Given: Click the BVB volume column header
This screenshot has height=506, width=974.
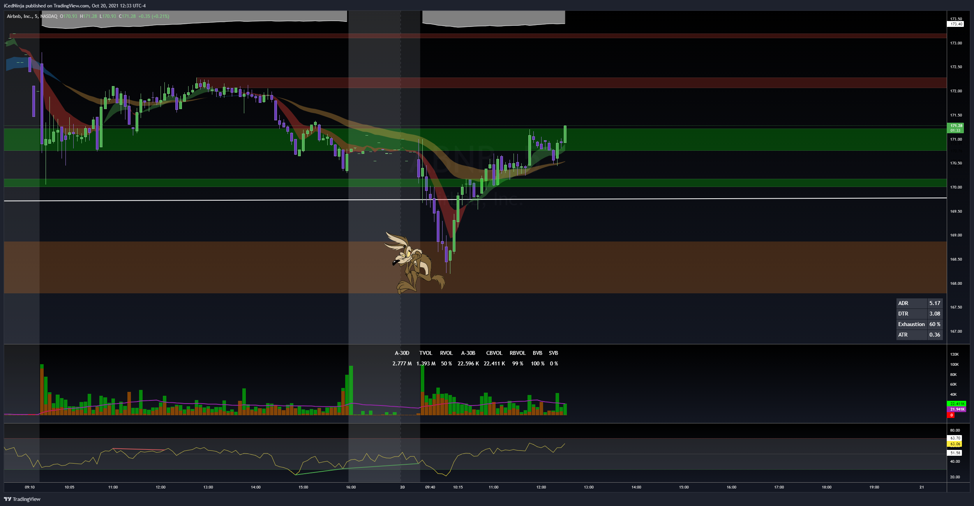Looking at the screenshot, I should (x=538, y=353).
